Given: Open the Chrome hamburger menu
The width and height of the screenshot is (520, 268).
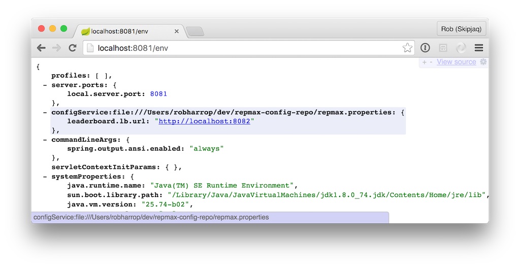Looking at the screenshot, I should [479, 48].
